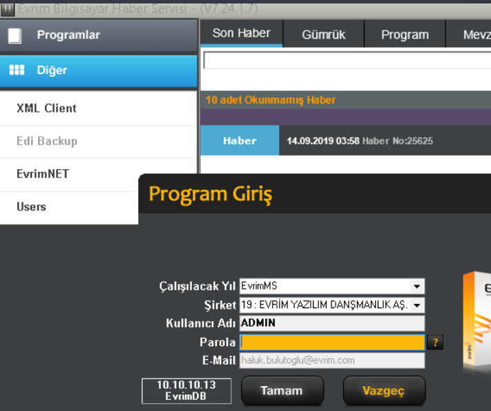Switch to the Mevz tab

pyautogui.click(x=469, y=35)
